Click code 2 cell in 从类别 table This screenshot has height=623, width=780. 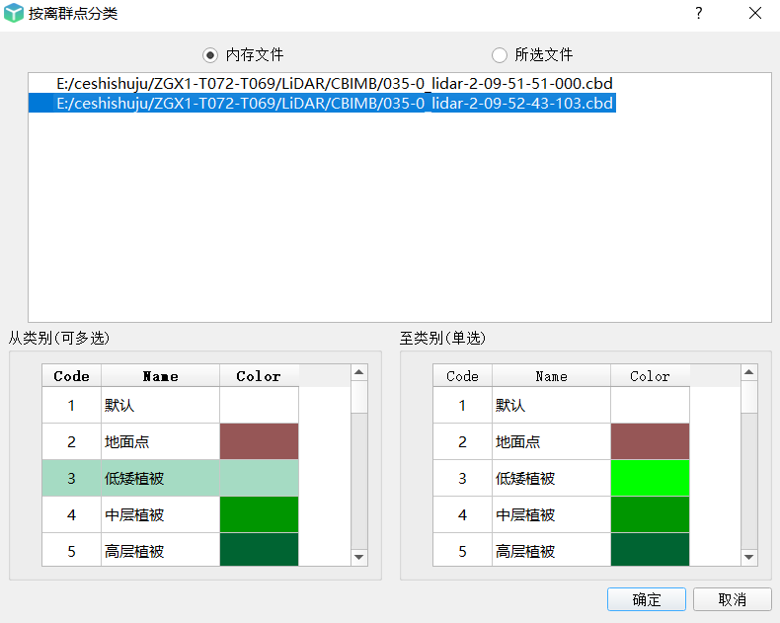coord(72,441)
